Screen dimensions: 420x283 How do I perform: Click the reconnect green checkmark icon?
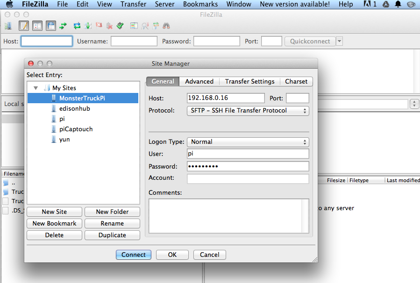(120, 26)
